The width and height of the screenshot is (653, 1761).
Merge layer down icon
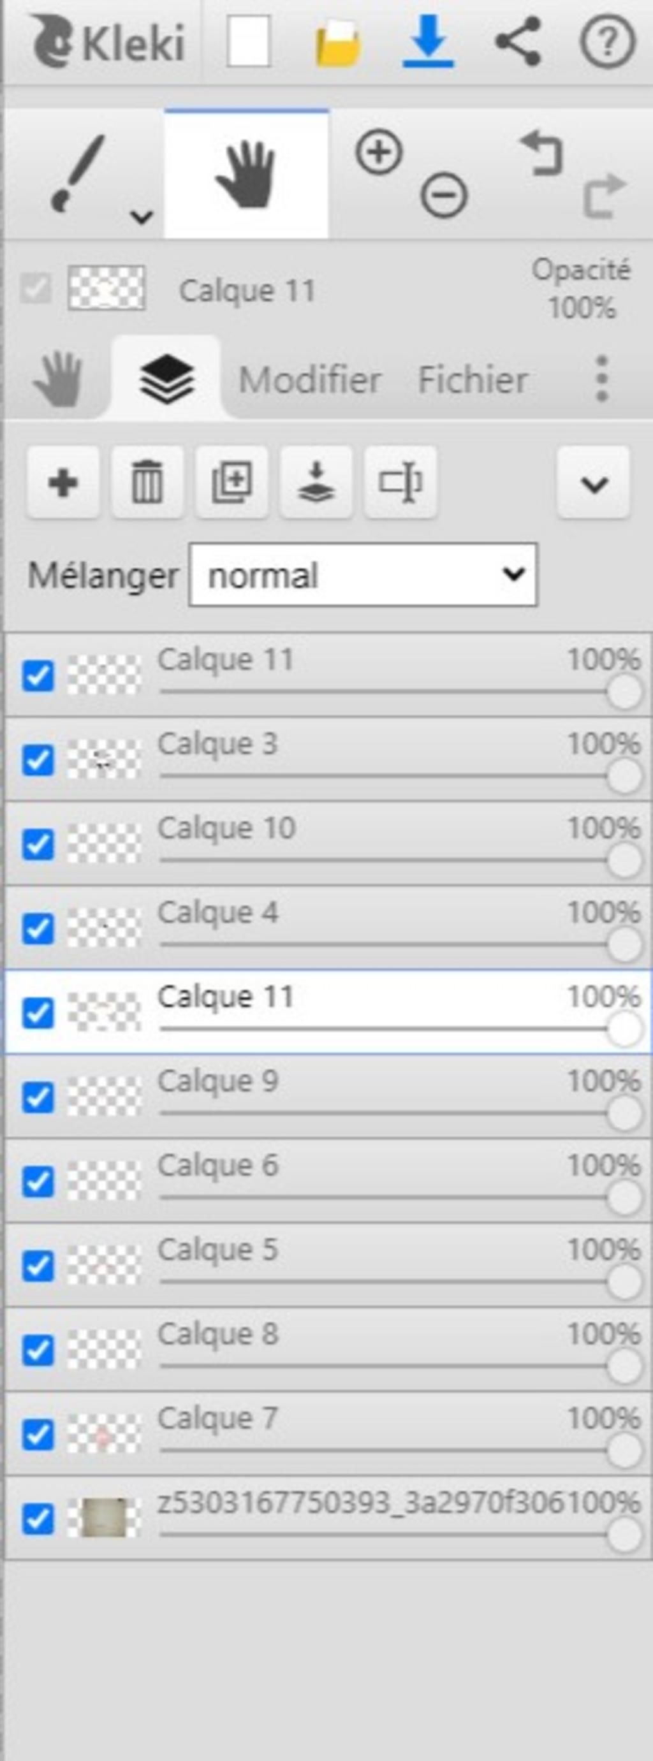[316, 483]
